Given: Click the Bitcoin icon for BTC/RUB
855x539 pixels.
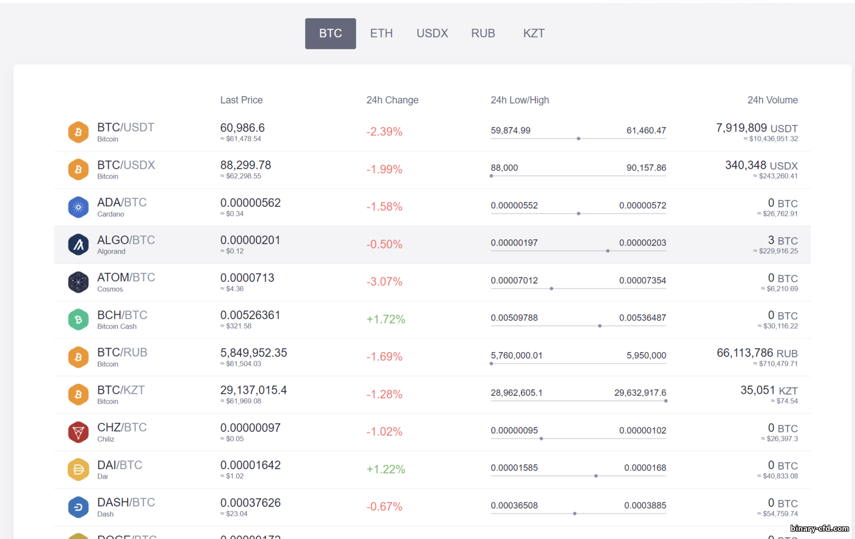Looking at the screenshot, I should [78, 357].
